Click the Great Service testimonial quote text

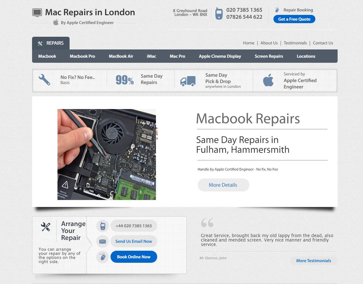[267, 240]
